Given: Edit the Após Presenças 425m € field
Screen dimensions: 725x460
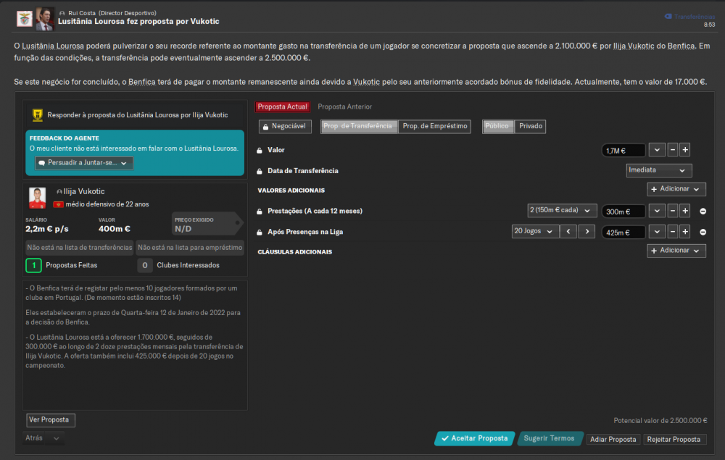Looking at the screenshot, I should click(x=623, y=233).
